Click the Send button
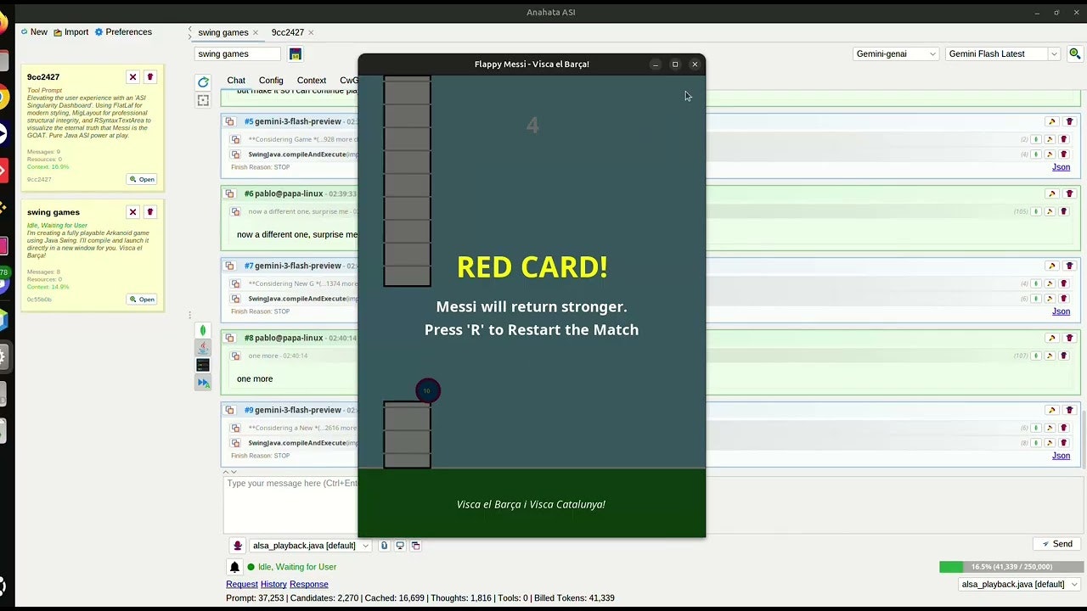Screen dimensions: 1087x611 pos(1057,544)
